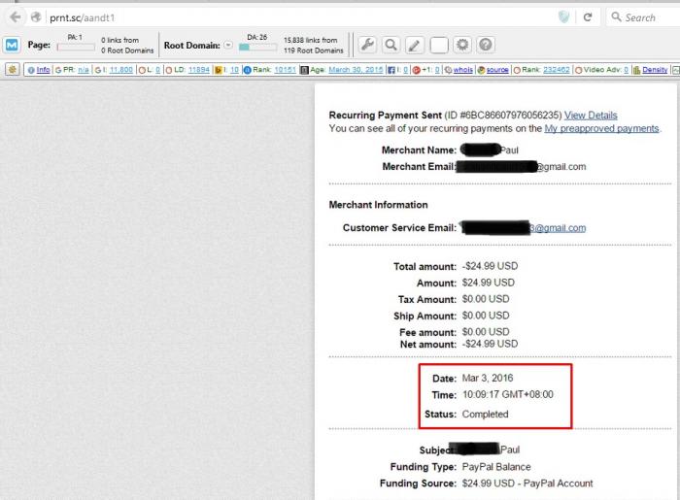The height and width of the screenshot is (500, 680).
Task: Click the 119 Root Domains text
Action: coord(314,50)
